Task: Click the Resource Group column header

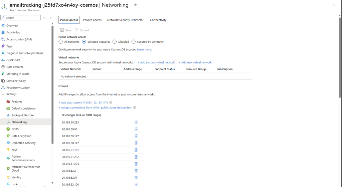Action: pos(196,69)
